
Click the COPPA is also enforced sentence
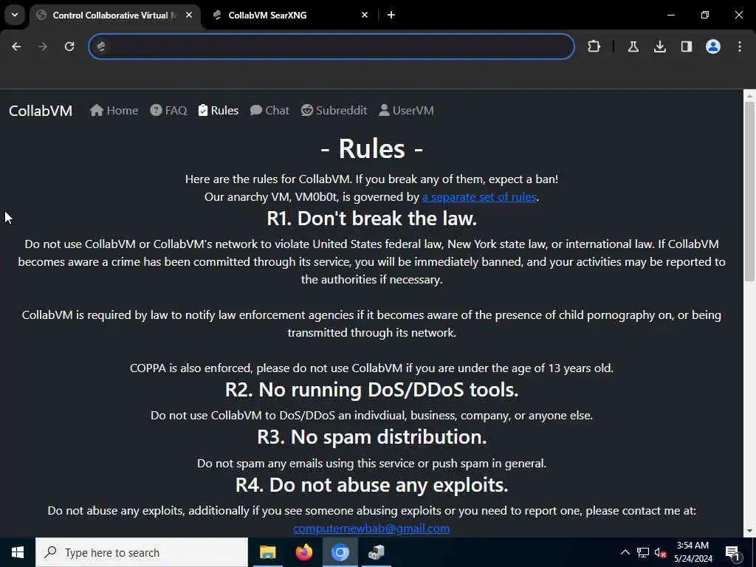point(372,368)
